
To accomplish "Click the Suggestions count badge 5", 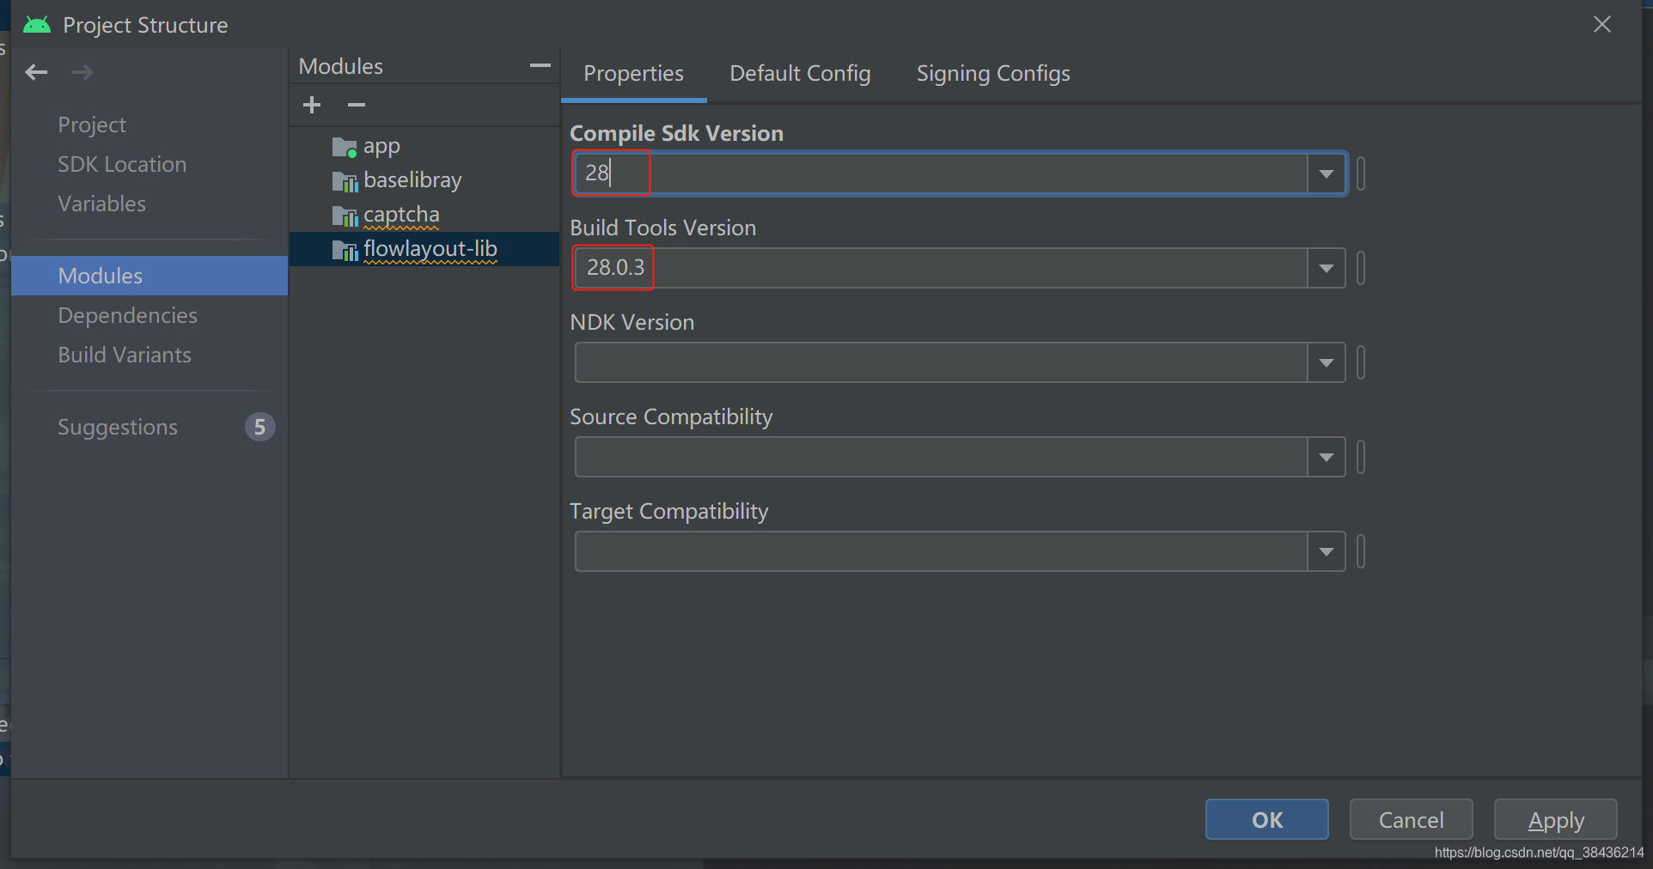I will point(259,427).
